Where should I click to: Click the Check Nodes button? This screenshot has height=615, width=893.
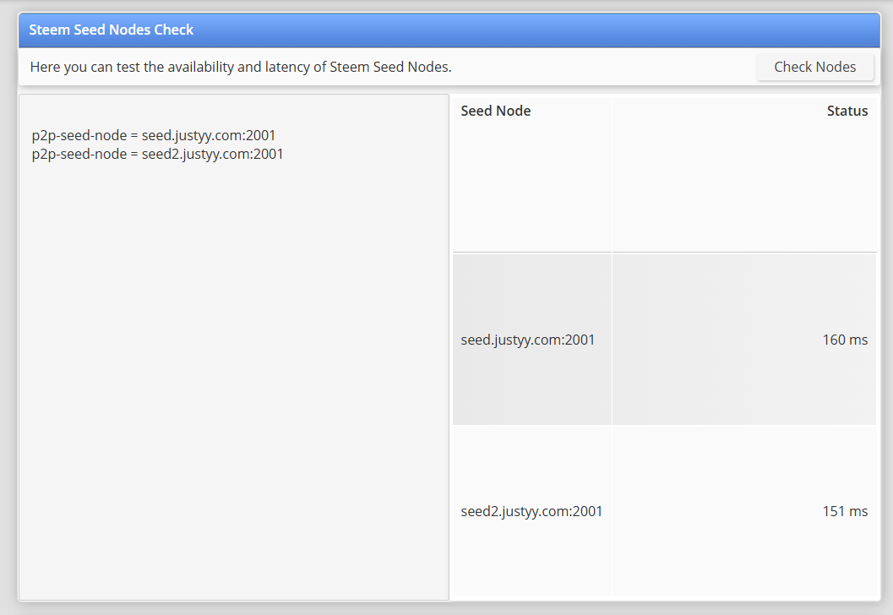point(814,68)
